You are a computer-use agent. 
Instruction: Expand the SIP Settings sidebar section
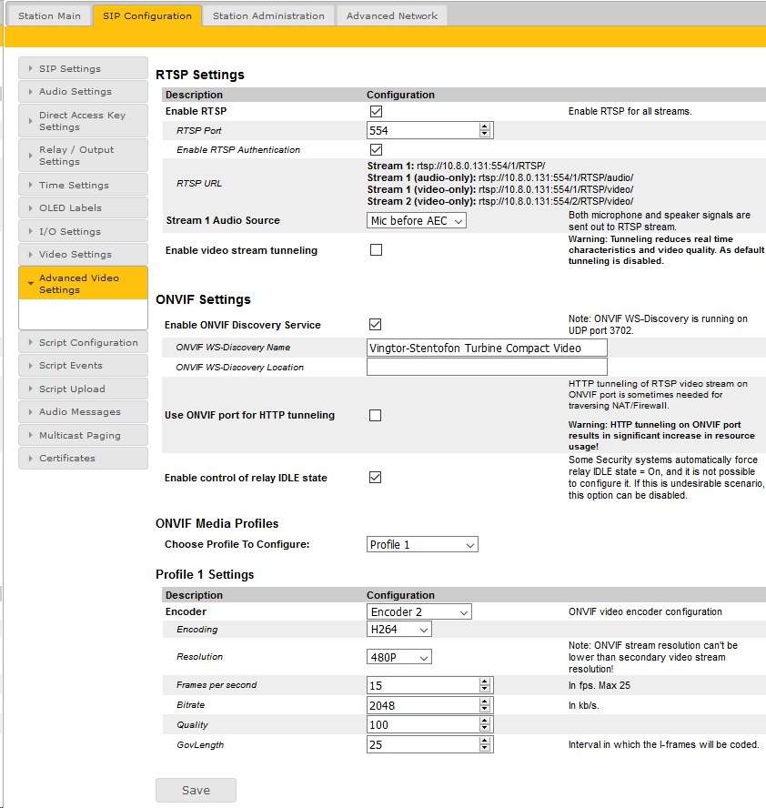(83, 68)
